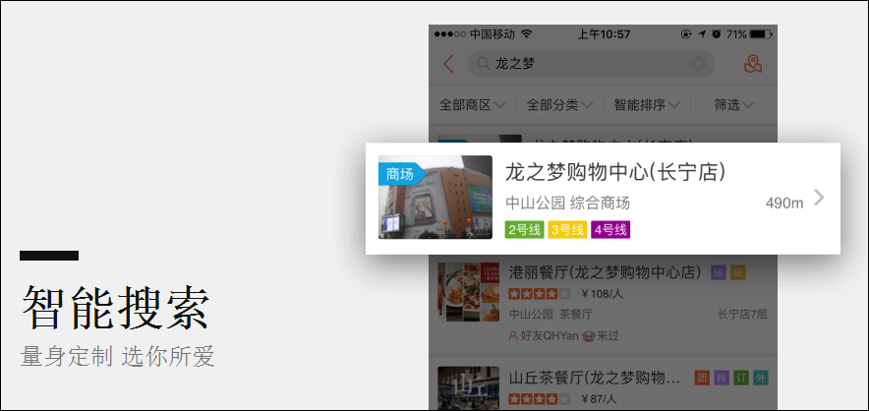Image resolution: width=869 pixels, height=411 pixels.
Task: Expand the 全部商区 dropdown
Action: (x=472, y=105)
